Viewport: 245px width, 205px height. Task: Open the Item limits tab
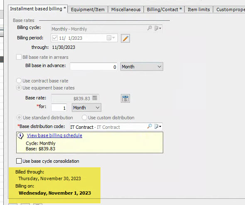point(198,10)
